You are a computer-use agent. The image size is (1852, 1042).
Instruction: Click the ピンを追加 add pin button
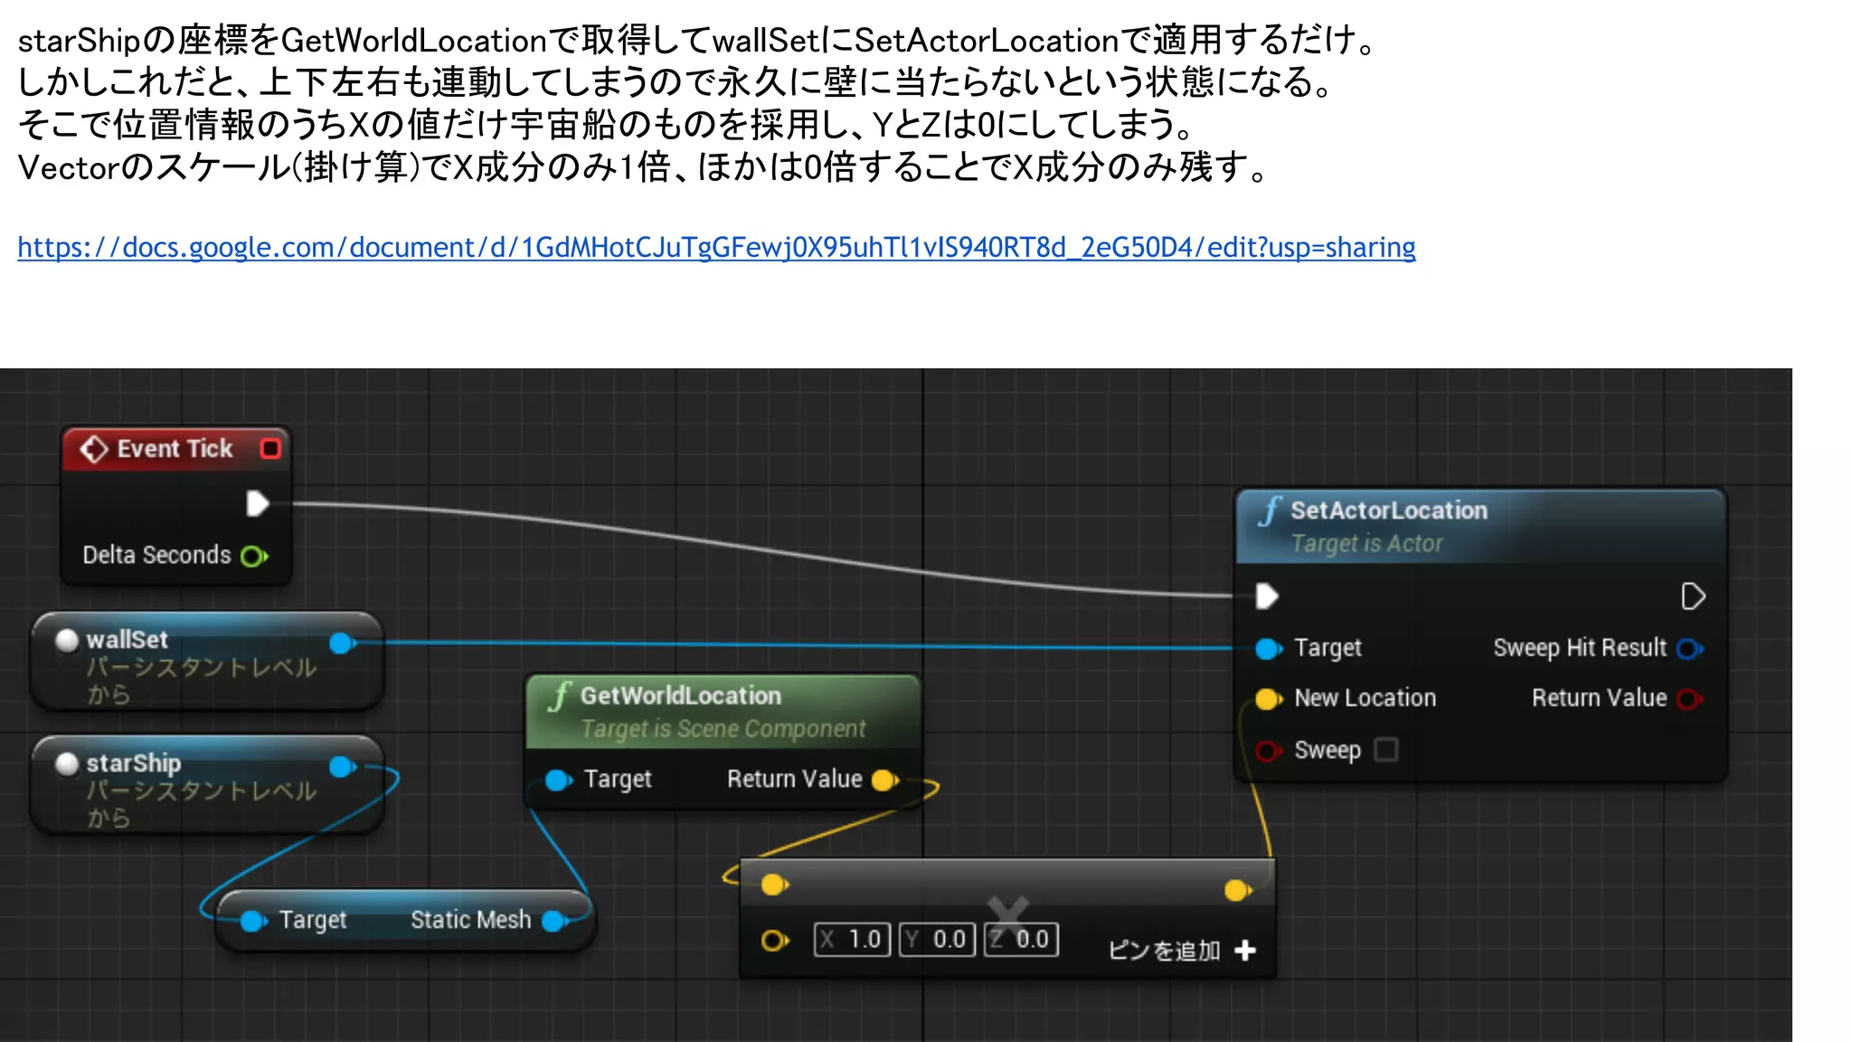point(1182,951)
